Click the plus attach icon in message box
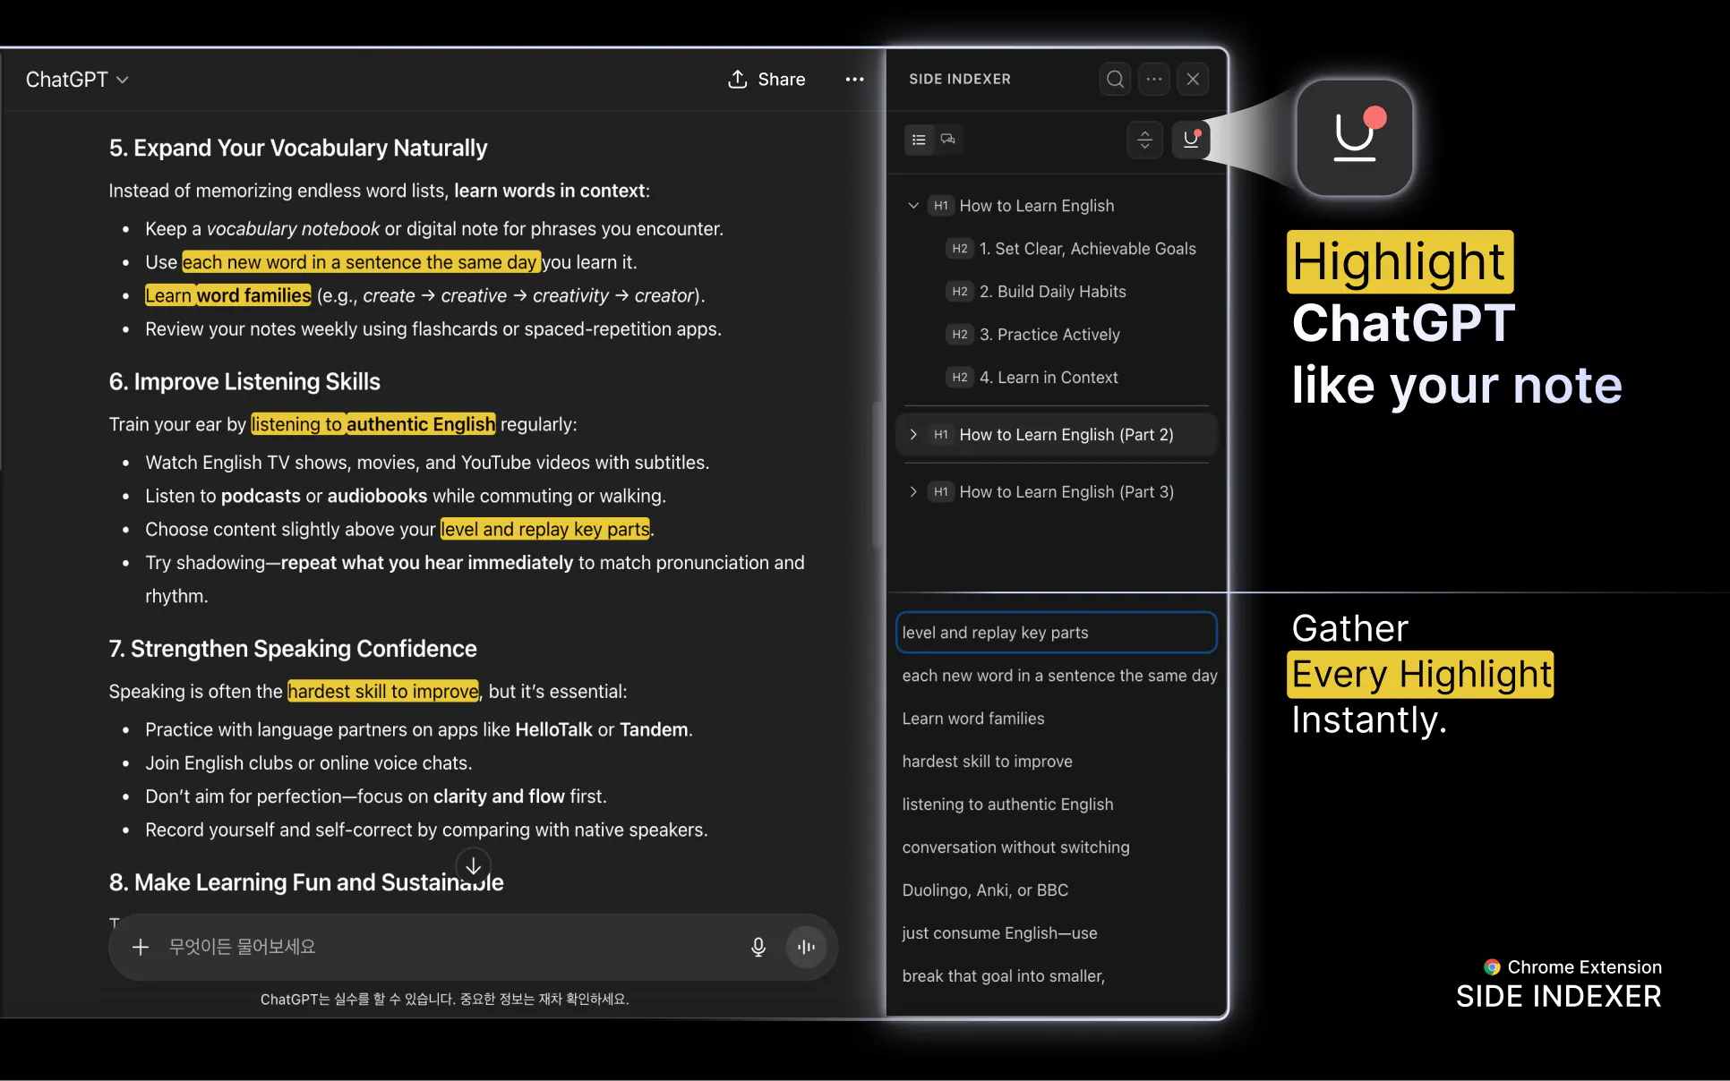 point(141,947)
